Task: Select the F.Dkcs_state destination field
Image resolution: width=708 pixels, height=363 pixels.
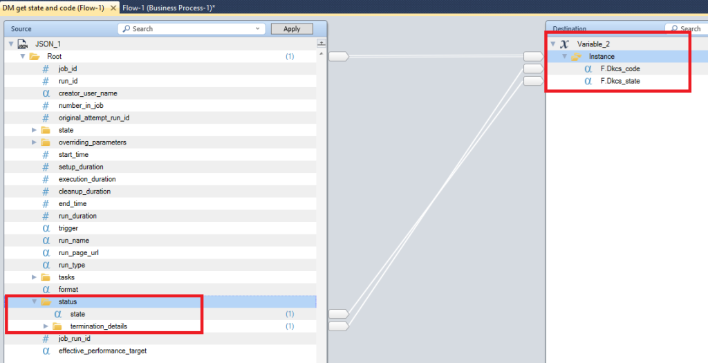Action: tap(619, 81)
